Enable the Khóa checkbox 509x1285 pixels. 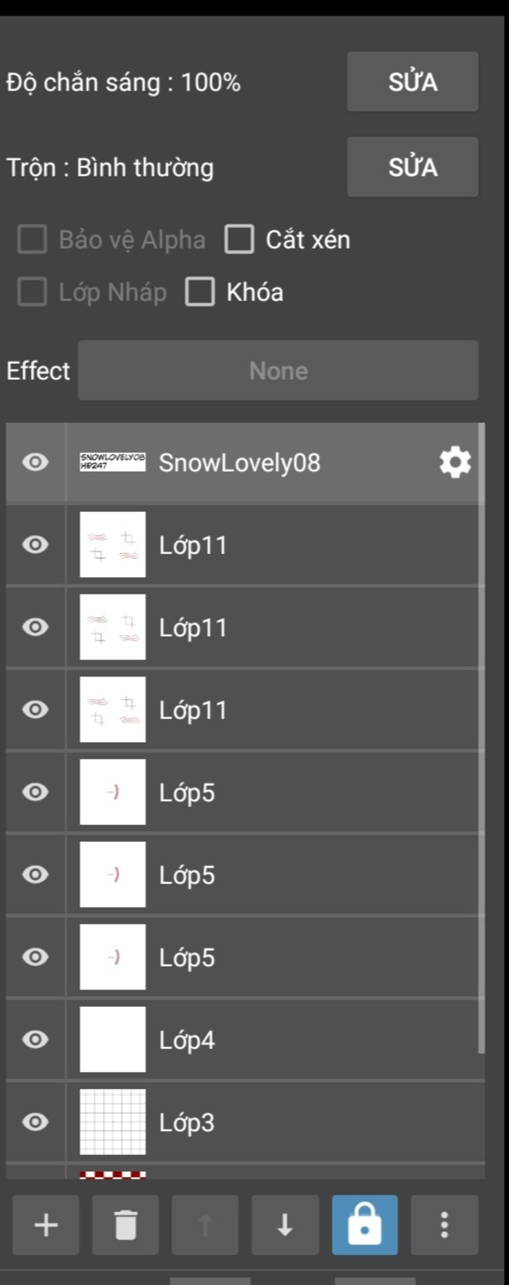(200, 291)
